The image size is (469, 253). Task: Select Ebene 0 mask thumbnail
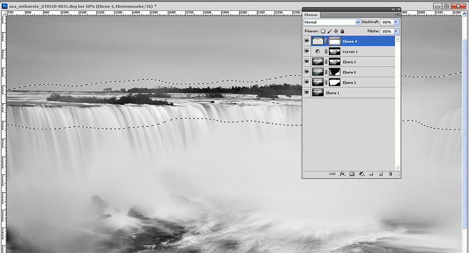click(x=335, y=72)
